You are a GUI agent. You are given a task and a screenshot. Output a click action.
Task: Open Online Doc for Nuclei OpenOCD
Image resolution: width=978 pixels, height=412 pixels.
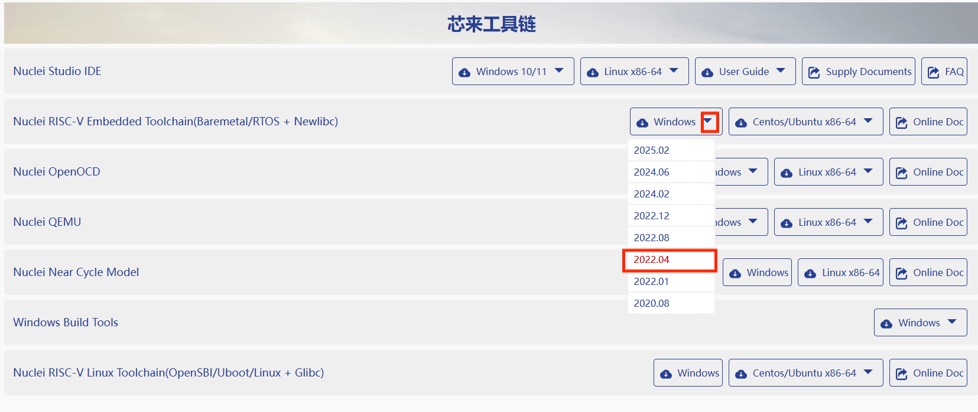[x=928, y=172]
